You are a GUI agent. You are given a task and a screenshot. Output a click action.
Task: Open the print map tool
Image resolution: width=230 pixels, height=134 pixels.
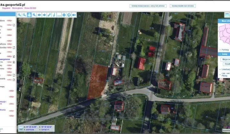pos(64,15)
